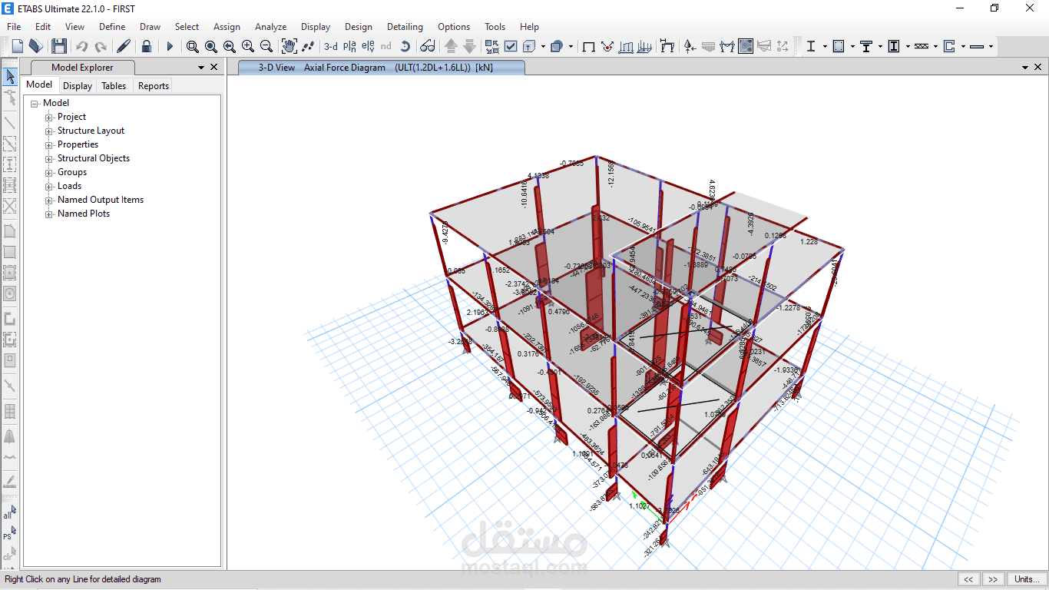
Task: Toggle the glasses perspective view icon
Action: click(428, 46)
